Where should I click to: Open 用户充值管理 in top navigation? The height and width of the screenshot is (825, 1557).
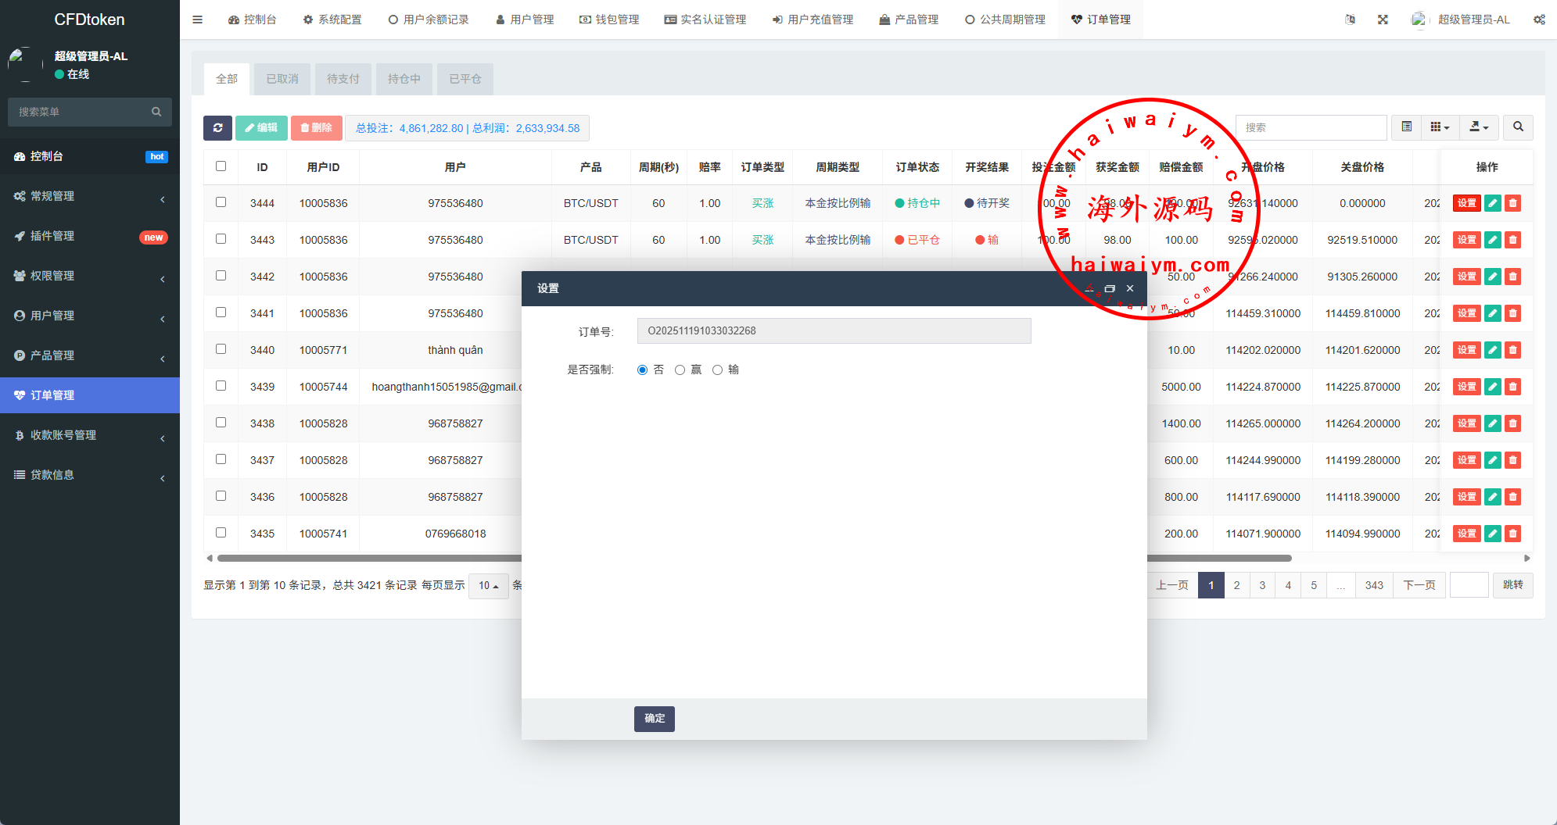click(813, 20)
